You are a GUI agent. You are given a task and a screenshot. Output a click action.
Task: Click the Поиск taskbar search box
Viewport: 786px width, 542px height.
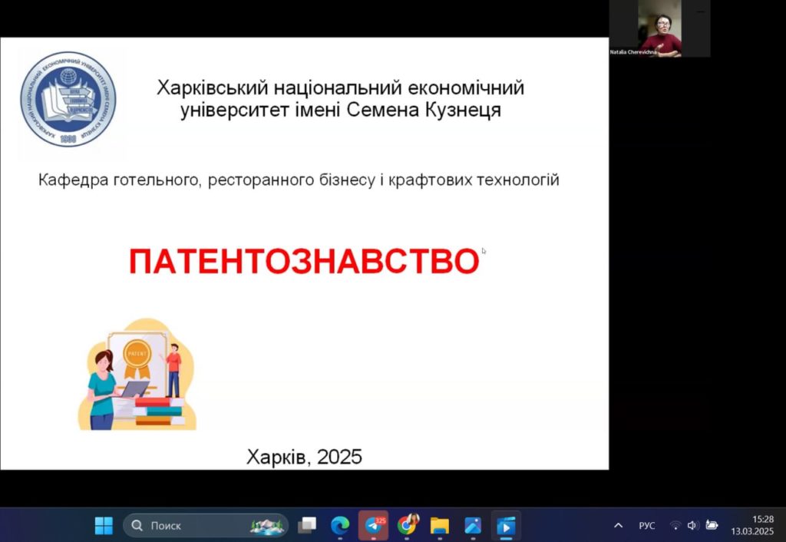click(x=206, y=525)
